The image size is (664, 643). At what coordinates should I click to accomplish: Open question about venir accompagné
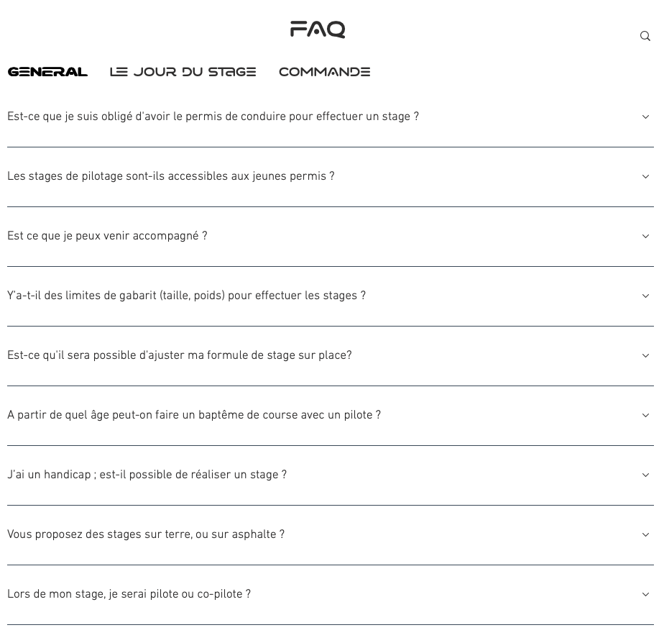tap(107, 237)
